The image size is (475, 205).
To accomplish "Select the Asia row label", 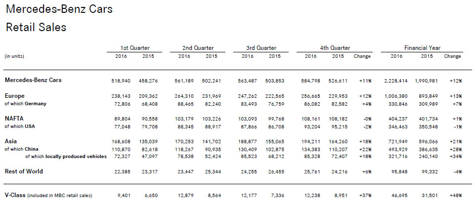I will 11,141.
